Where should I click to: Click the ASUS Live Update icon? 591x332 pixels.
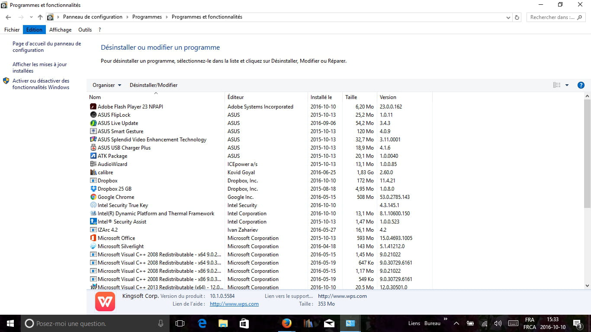93,123
